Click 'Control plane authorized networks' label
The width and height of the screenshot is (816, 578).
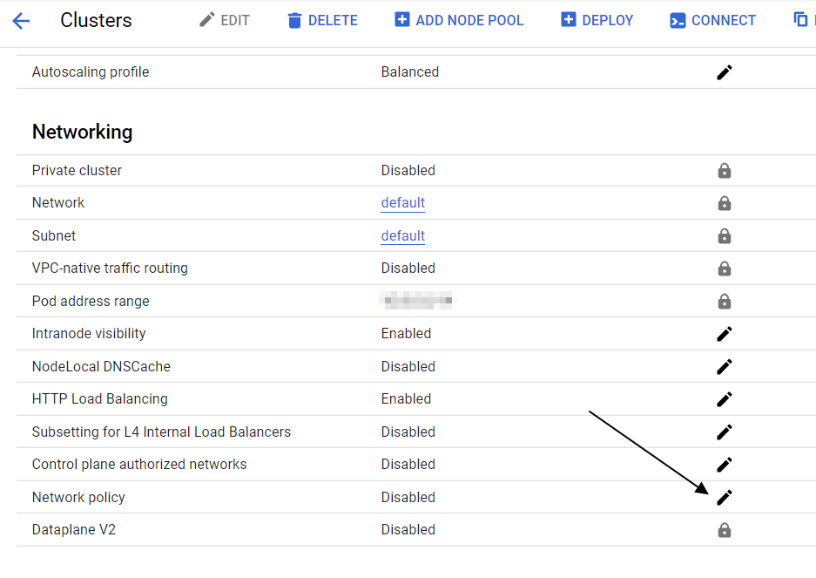click(x=139, y=465)
